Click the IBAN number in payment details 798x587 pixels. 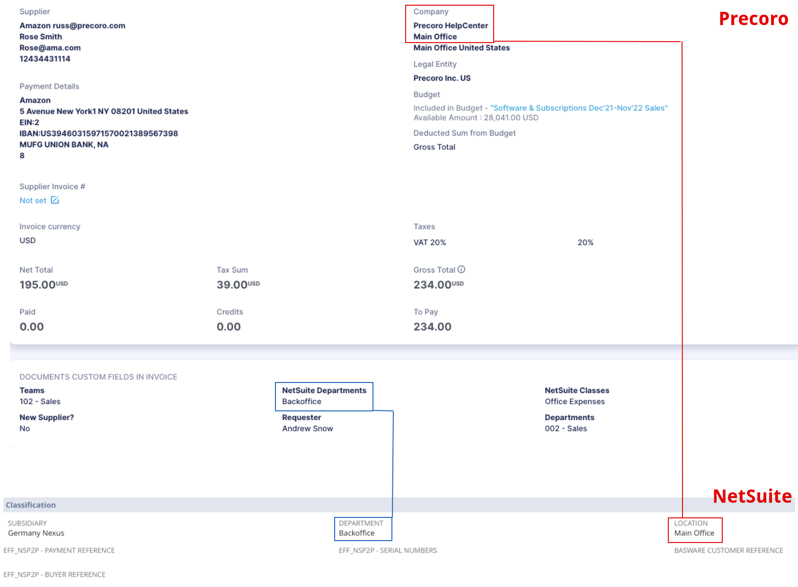click(x=99, y=133)
